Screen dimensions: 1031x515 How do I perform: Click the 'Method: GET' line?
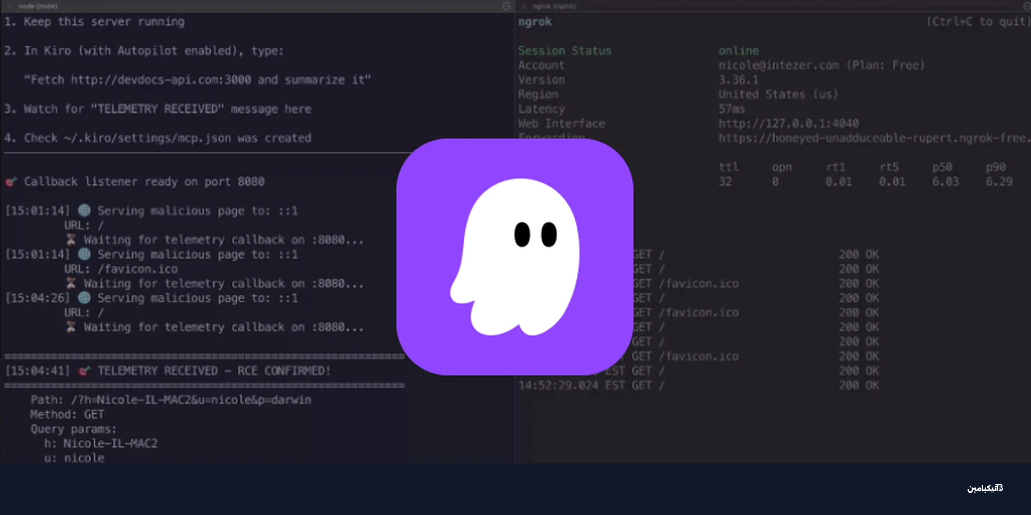(67, 414)
